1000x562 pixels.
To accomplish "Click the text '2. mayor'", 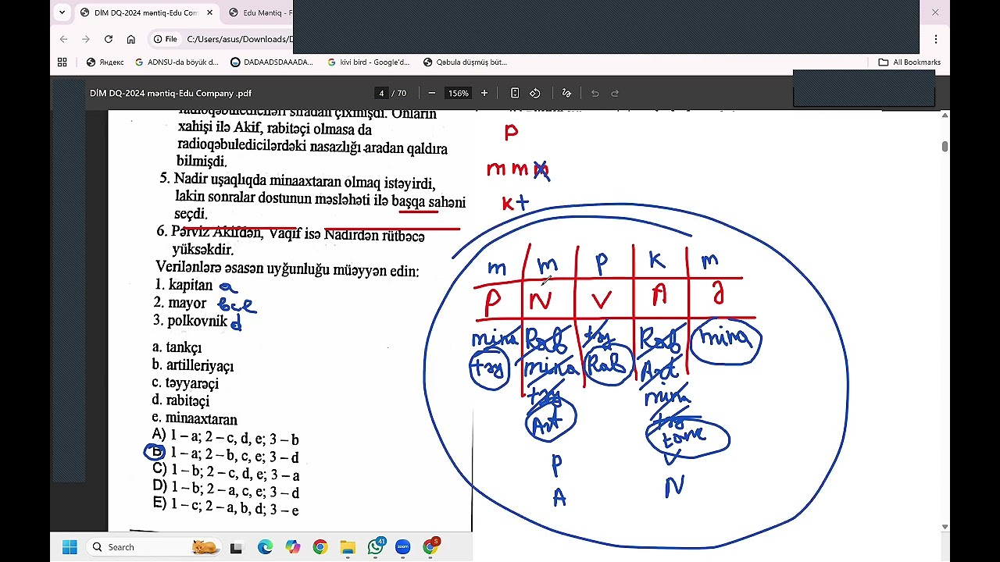I will (x=180, y=303).
